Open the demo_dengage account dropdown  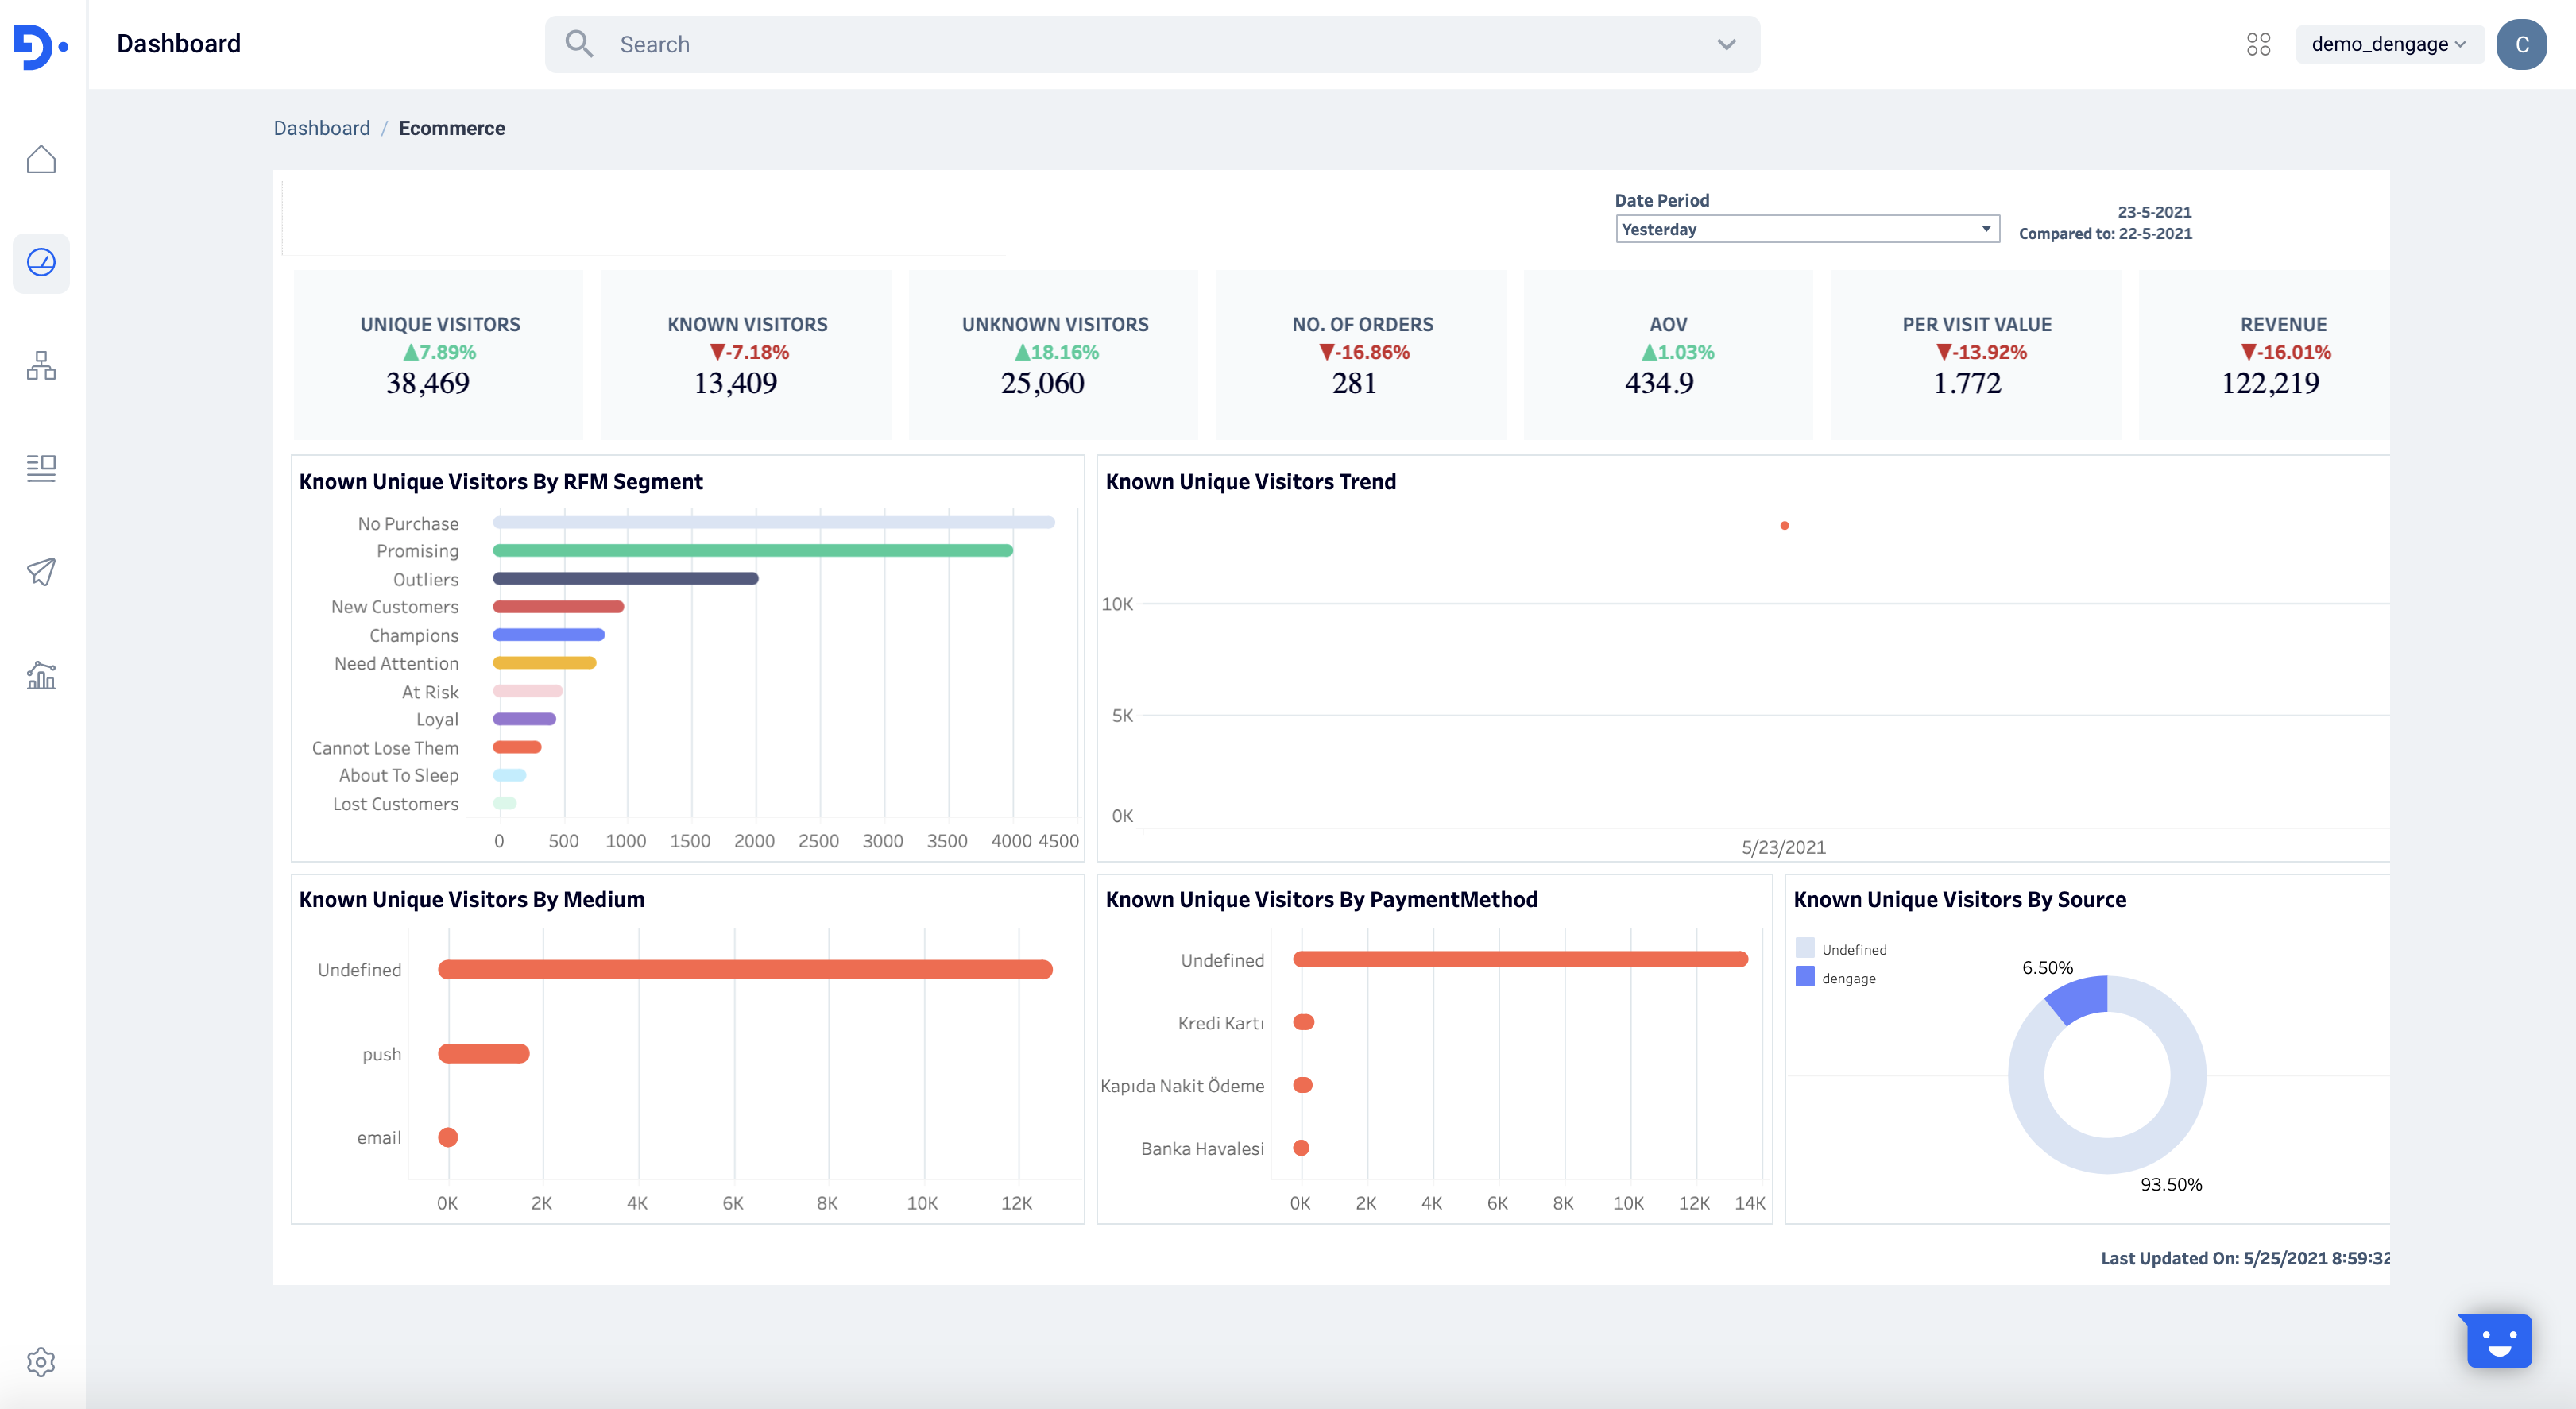tap(2388, 44)
